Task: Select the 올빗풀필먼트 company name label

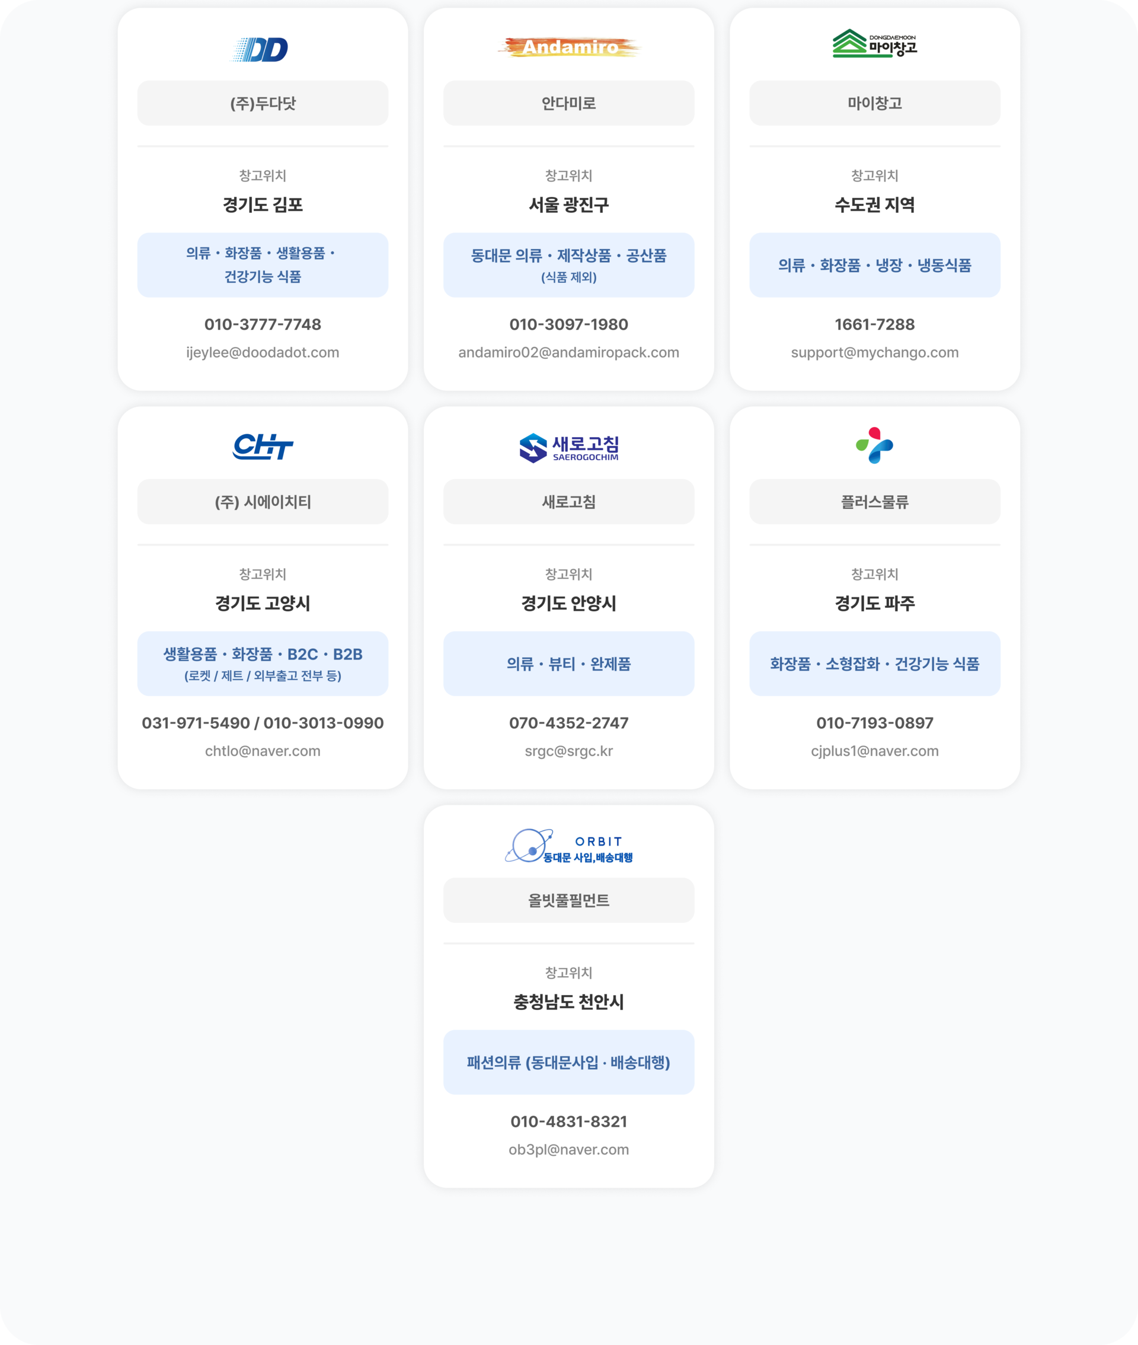Action: pos(569,900)
